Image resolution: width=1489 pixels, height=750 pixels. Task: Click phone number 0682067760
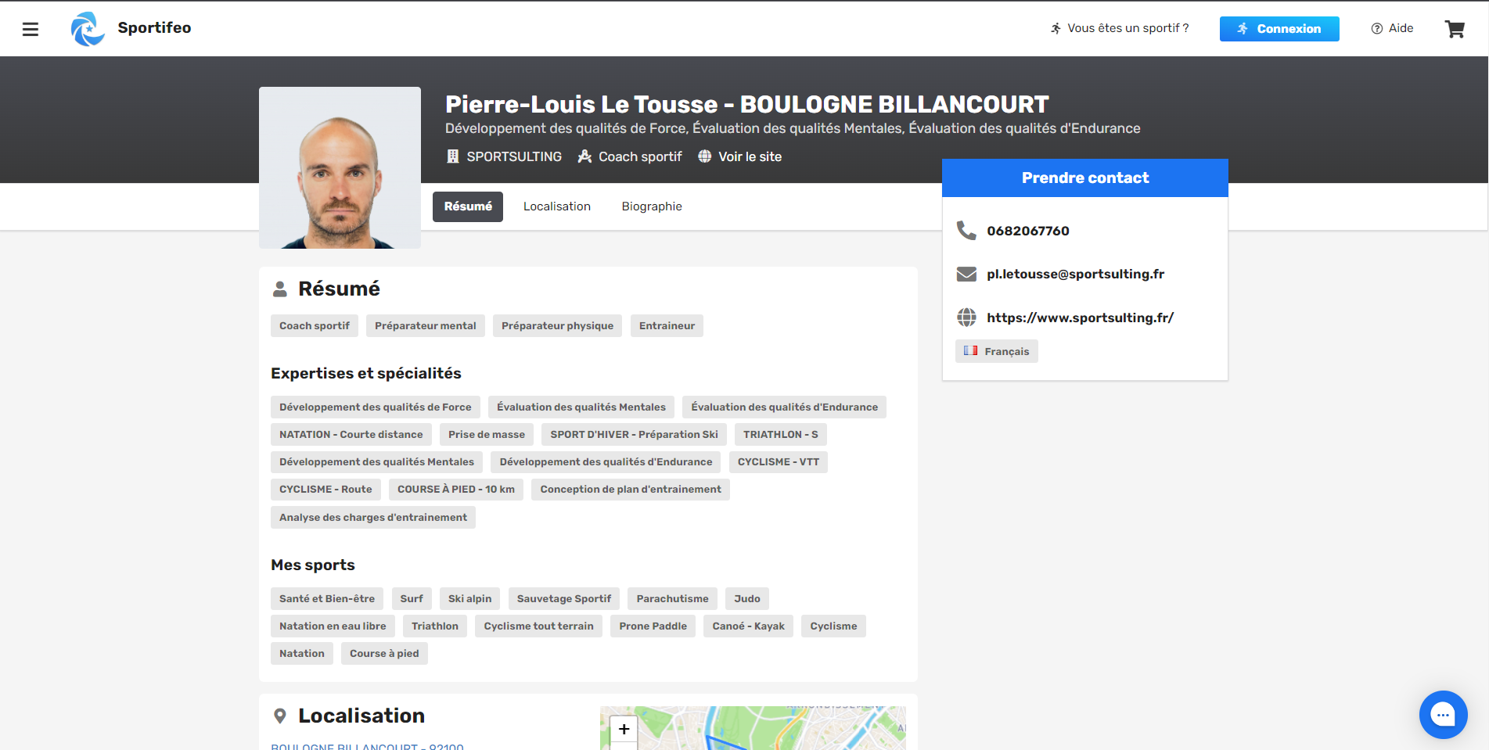[x=1028, y=231]
